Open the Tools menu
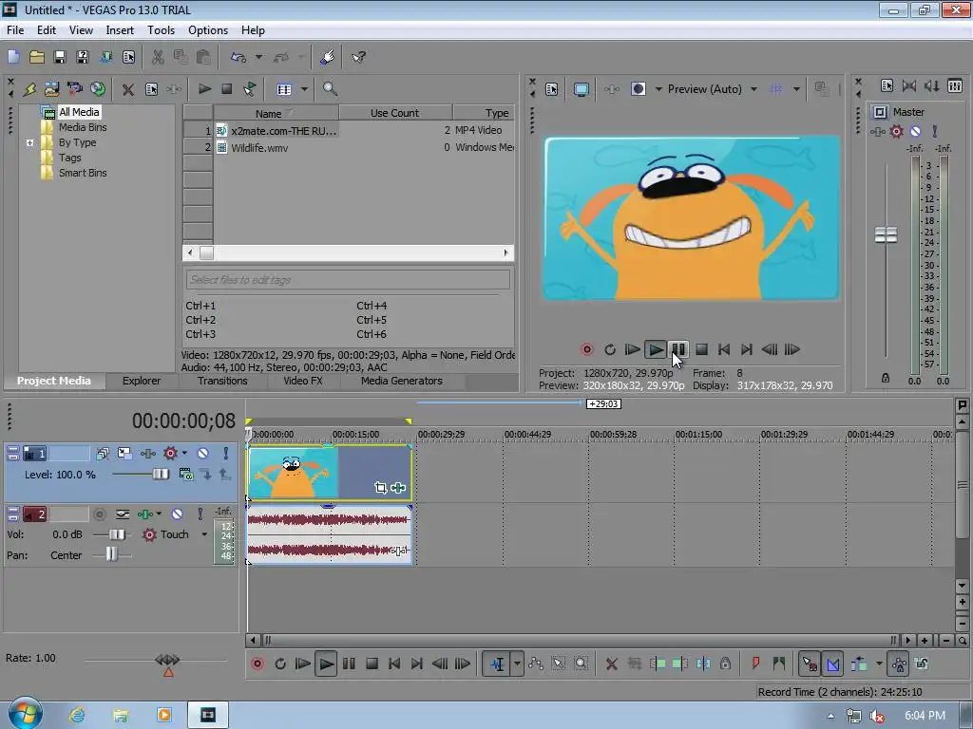This screenshot has width=973, height=729. pyautogui.click(x=161, y=30)
